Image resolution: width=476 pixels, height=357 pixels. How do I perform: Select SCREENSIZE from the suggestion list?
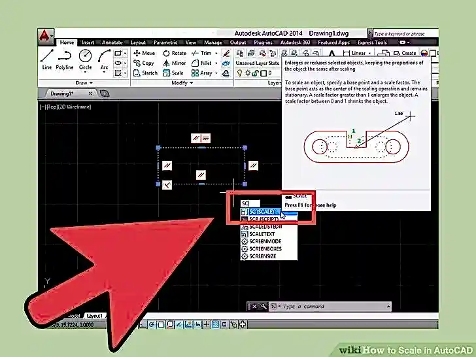click(269, 256)
